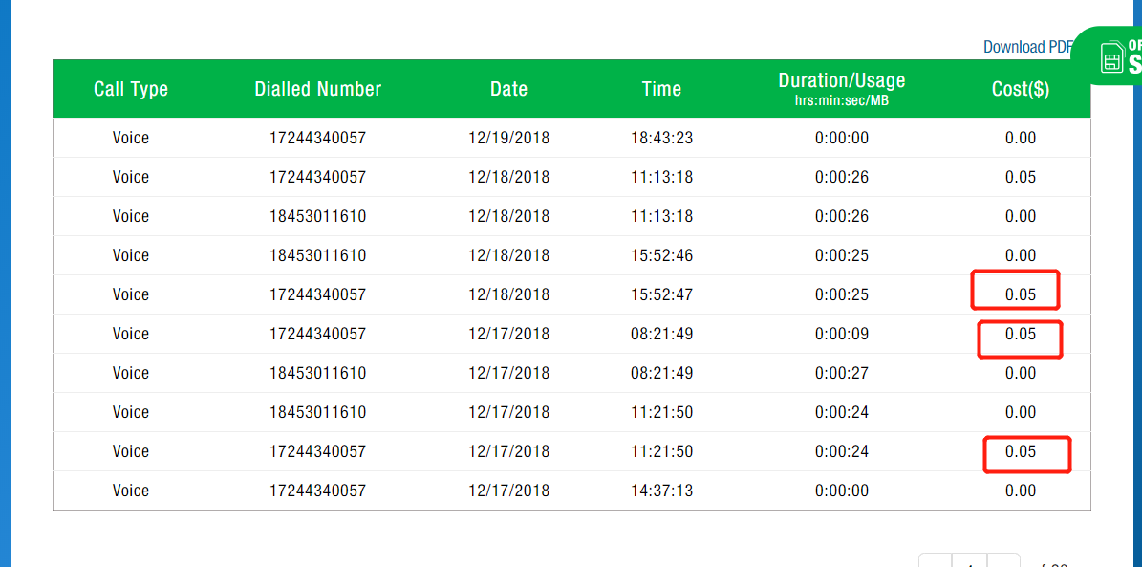The height and width of the screenshot is (567, 1142).
Task: Click the green SIM card icon
Action: (x=1111, y=57)
